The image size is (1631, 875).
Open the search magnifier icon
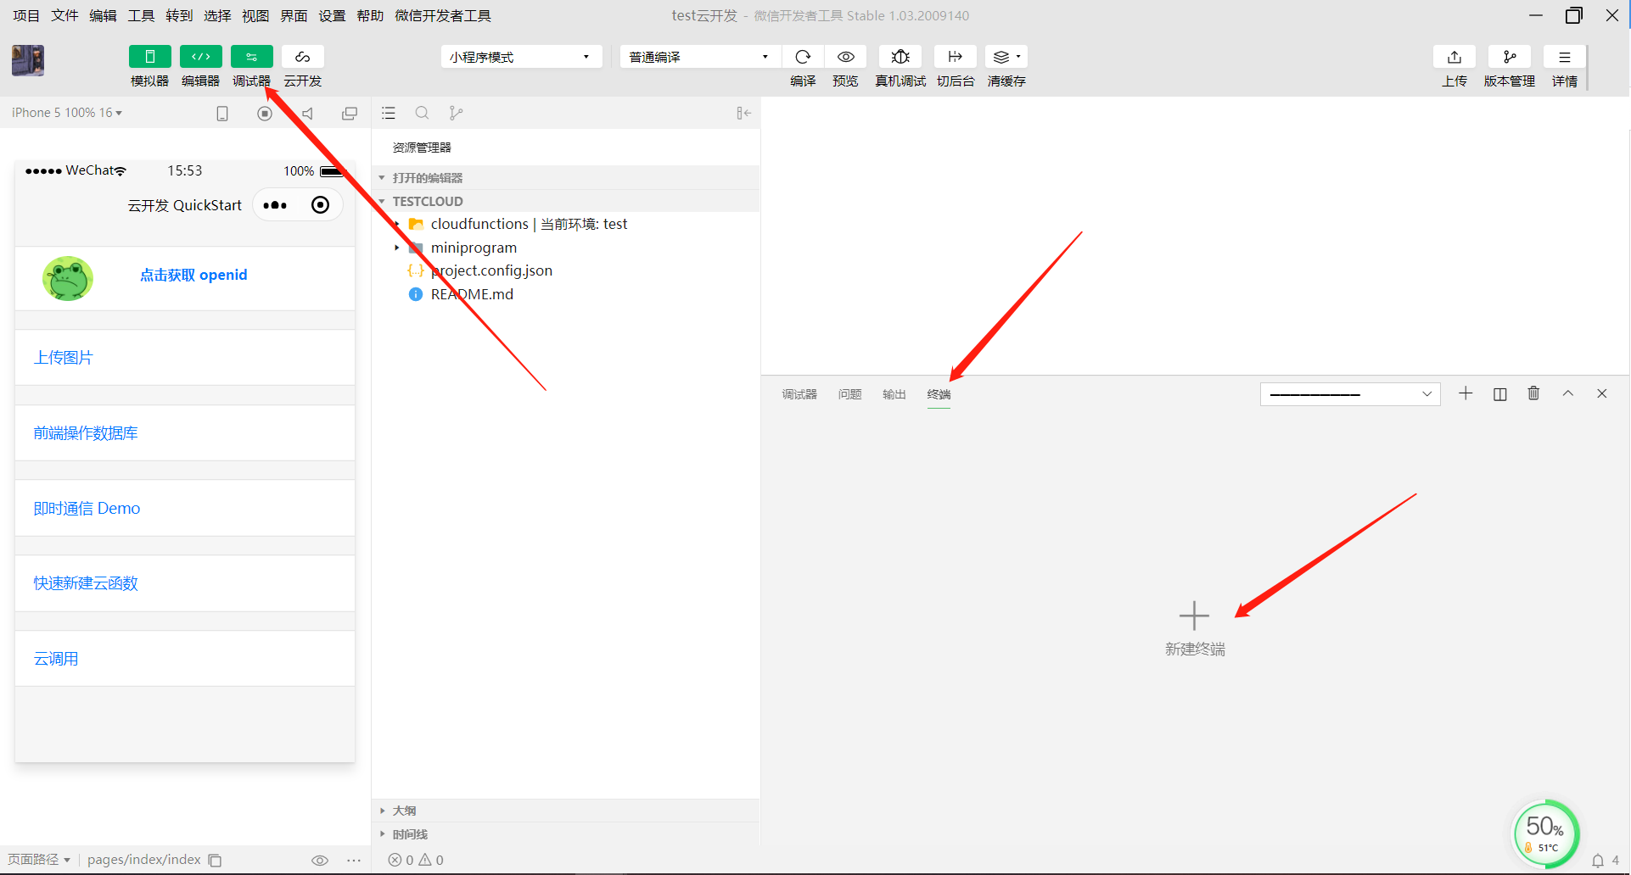pyautogui.click(x=422, y=113)
